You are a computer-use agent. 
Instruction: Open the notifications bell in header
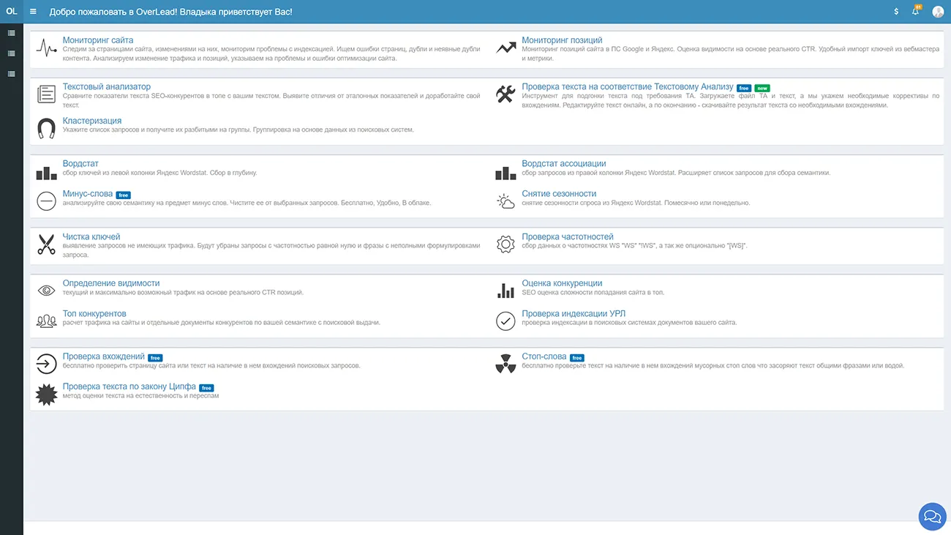click(x=915, y=12)
